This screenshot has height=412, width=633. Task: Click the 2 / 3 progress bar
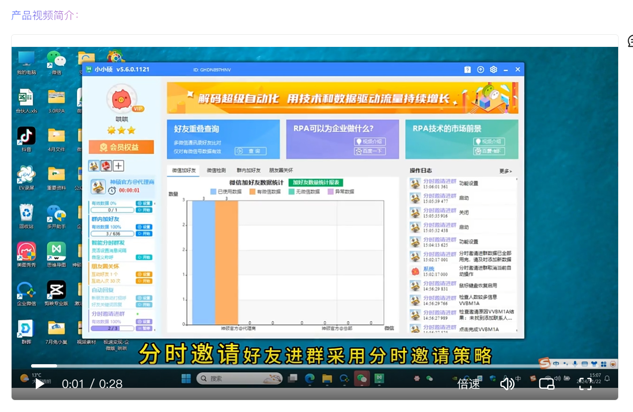pyautogui.click(x=113, y=328)
